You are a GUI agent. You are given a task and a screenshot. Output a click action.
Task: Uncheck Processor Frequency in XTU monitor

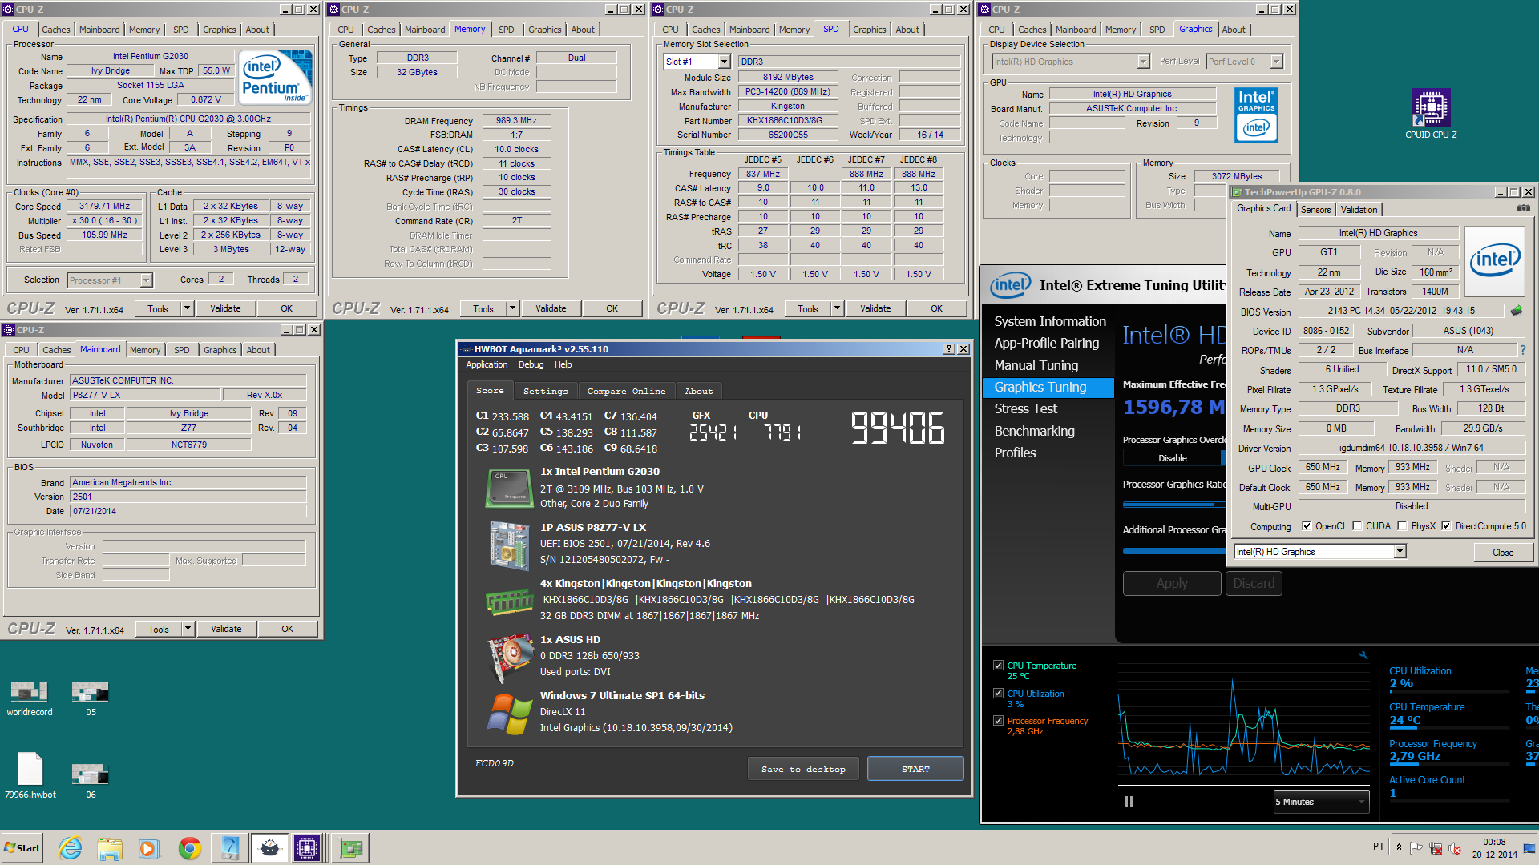[x=998, y=721]
